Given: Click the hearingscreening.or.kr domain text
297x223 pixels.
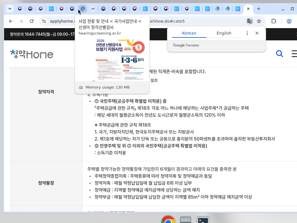Looking at the screenshot, I should coord(100,33).
